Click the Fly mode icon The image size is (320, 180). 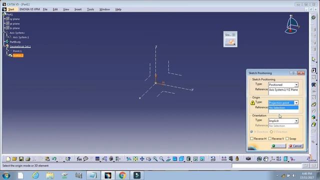129,159
